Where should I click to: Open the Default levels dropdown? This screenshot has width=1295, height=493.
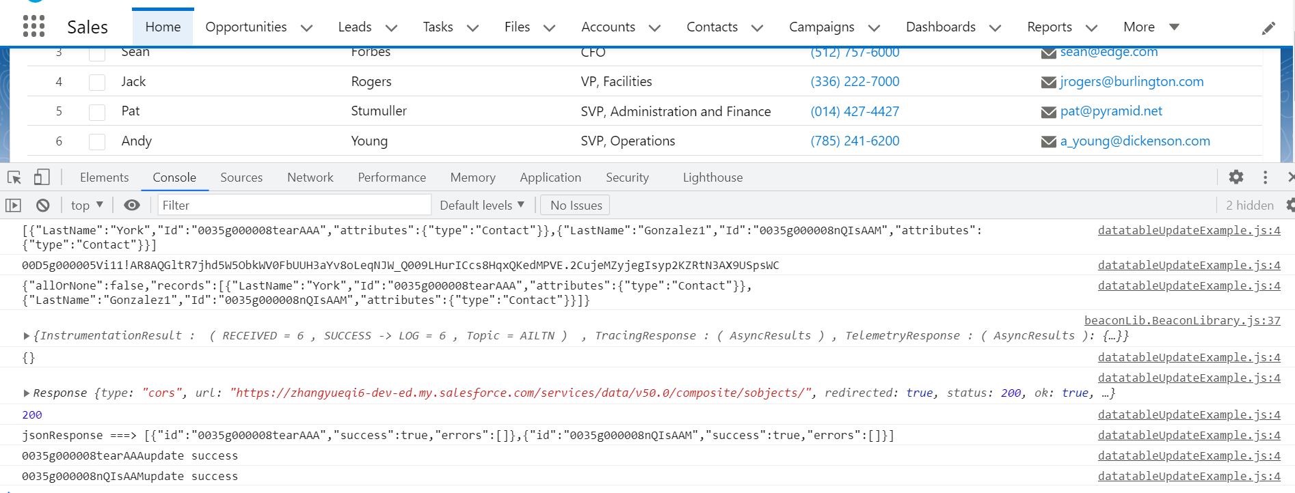[482, 205]
